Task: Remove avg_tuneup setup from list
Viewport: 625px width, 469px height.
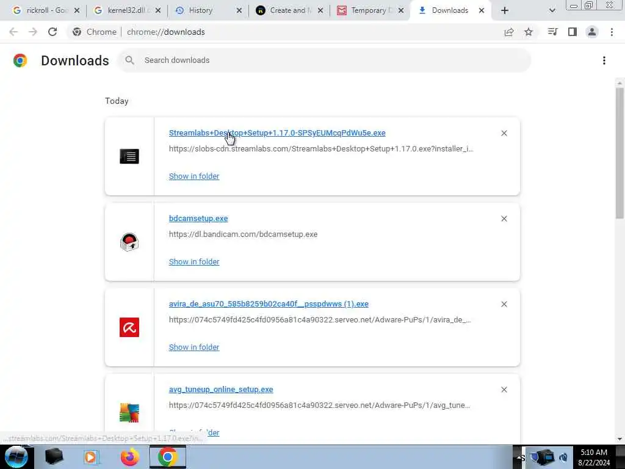Action: (x=504, y=390)
